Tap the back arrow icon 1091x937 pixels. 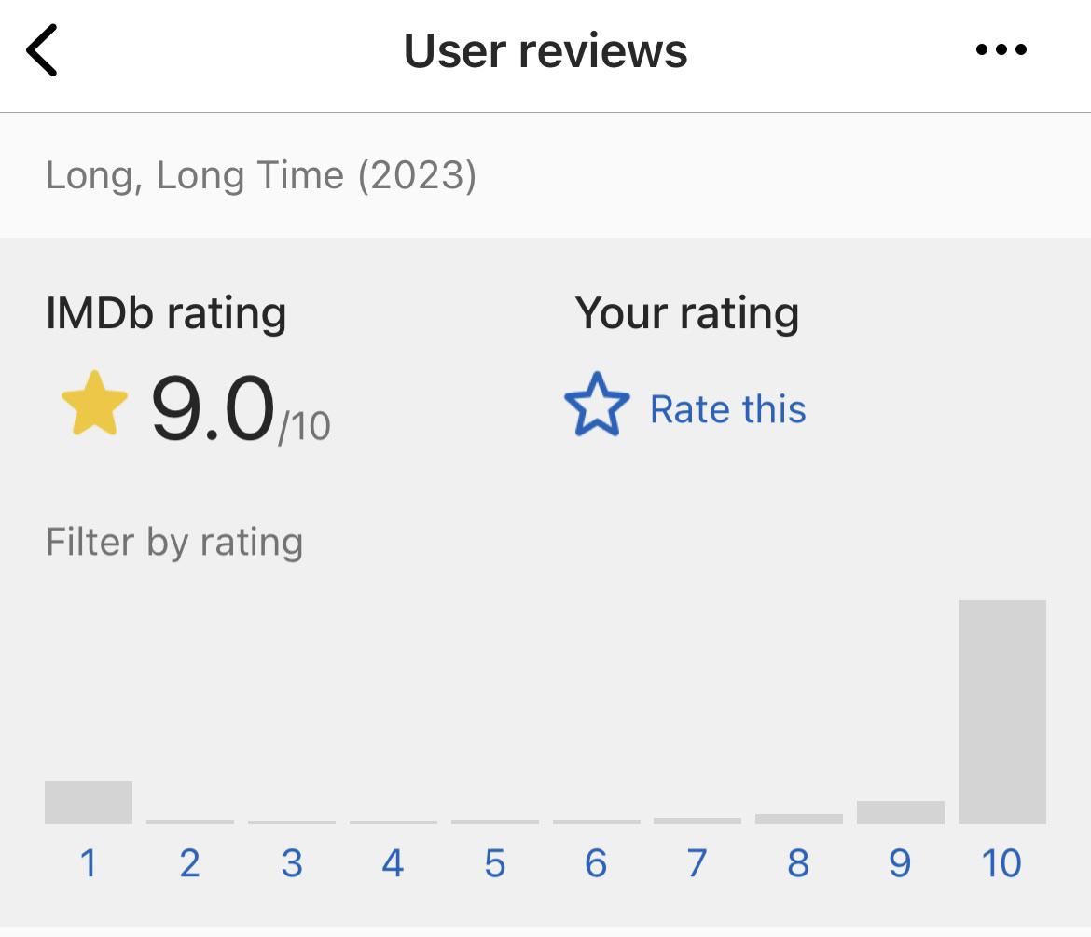coord(43,50)
